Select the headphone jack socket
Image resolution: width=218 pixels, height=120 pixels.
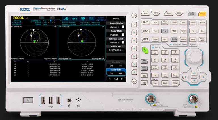[x=69, y=100]
